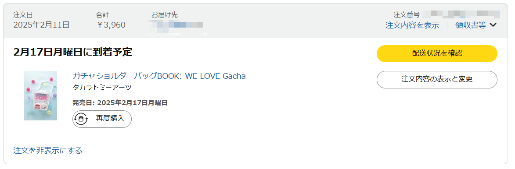Open the 領収書等 receipts dropdown label
Viewport: 515px width, 169px height.
(x=470, y=25)
